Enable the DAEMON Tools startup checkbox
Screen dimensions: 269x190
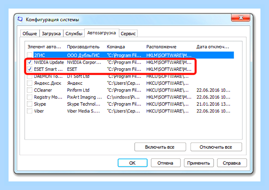30,76
